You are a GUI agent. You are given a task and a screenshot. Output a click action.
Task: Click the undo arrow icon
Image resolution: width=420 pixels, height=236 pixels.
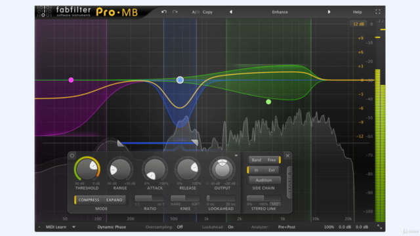point(164,12)
